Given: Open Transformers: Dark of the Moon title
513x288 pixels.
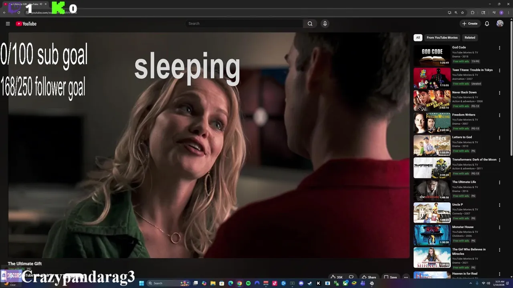Looking at the screenshot, I should [474, 160].
